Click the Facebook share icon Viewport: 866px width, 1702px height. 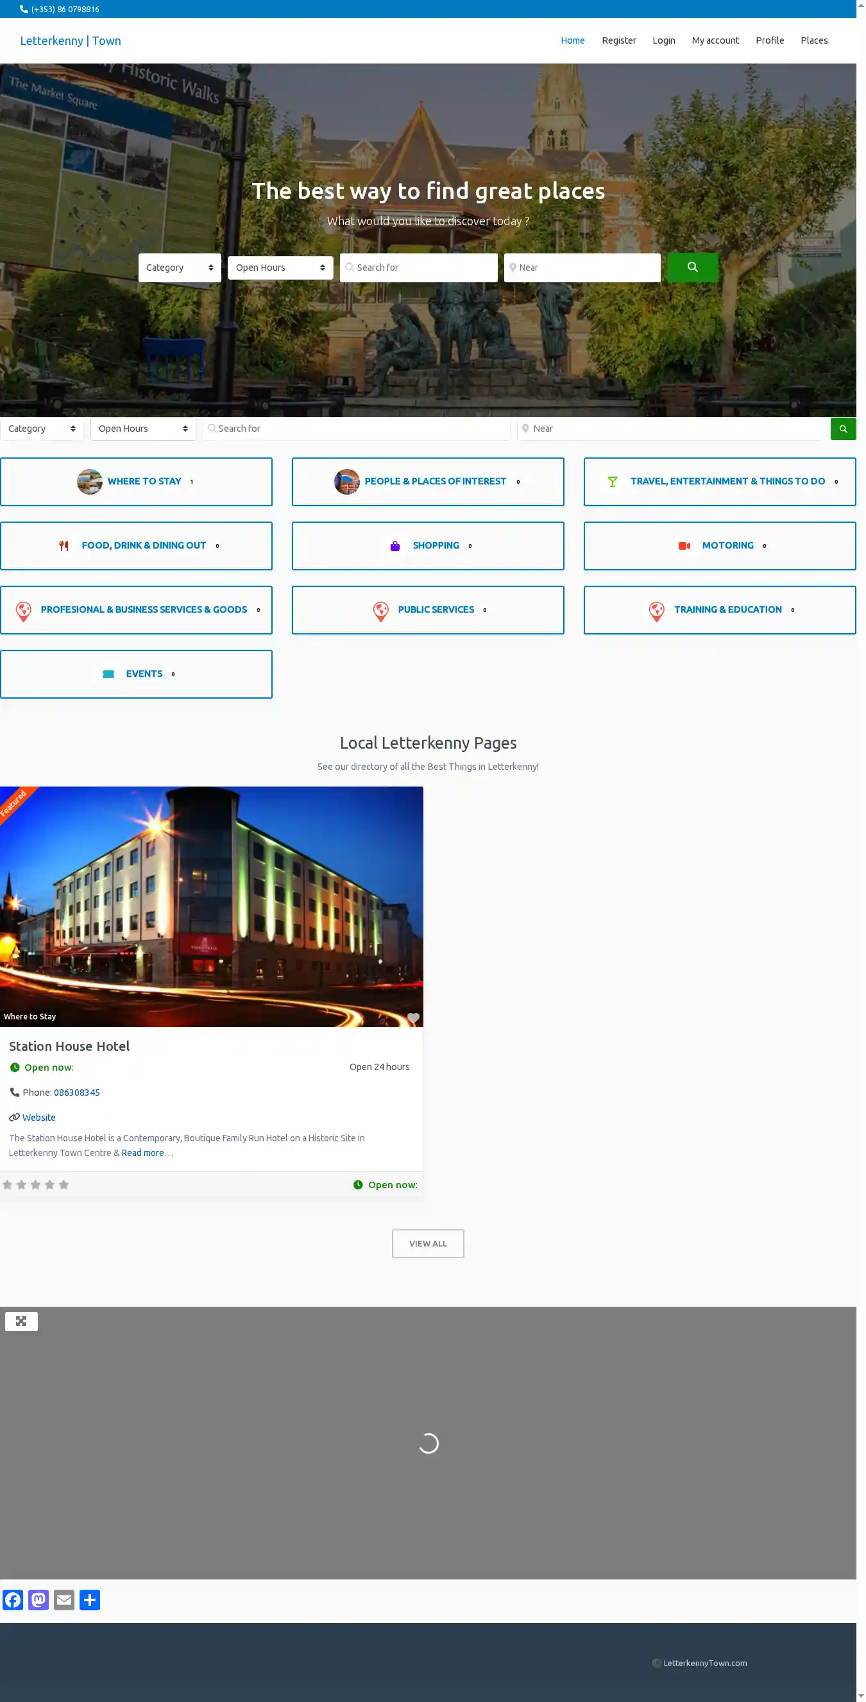coord(13,1599)
